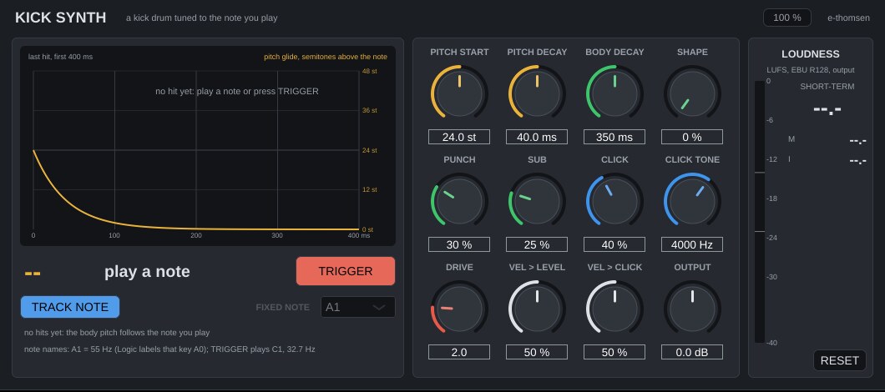The height and width of the screenshot is (392, 885).
Task: Select the 350 ms body decay field
Action: click(x=614, y=137)
